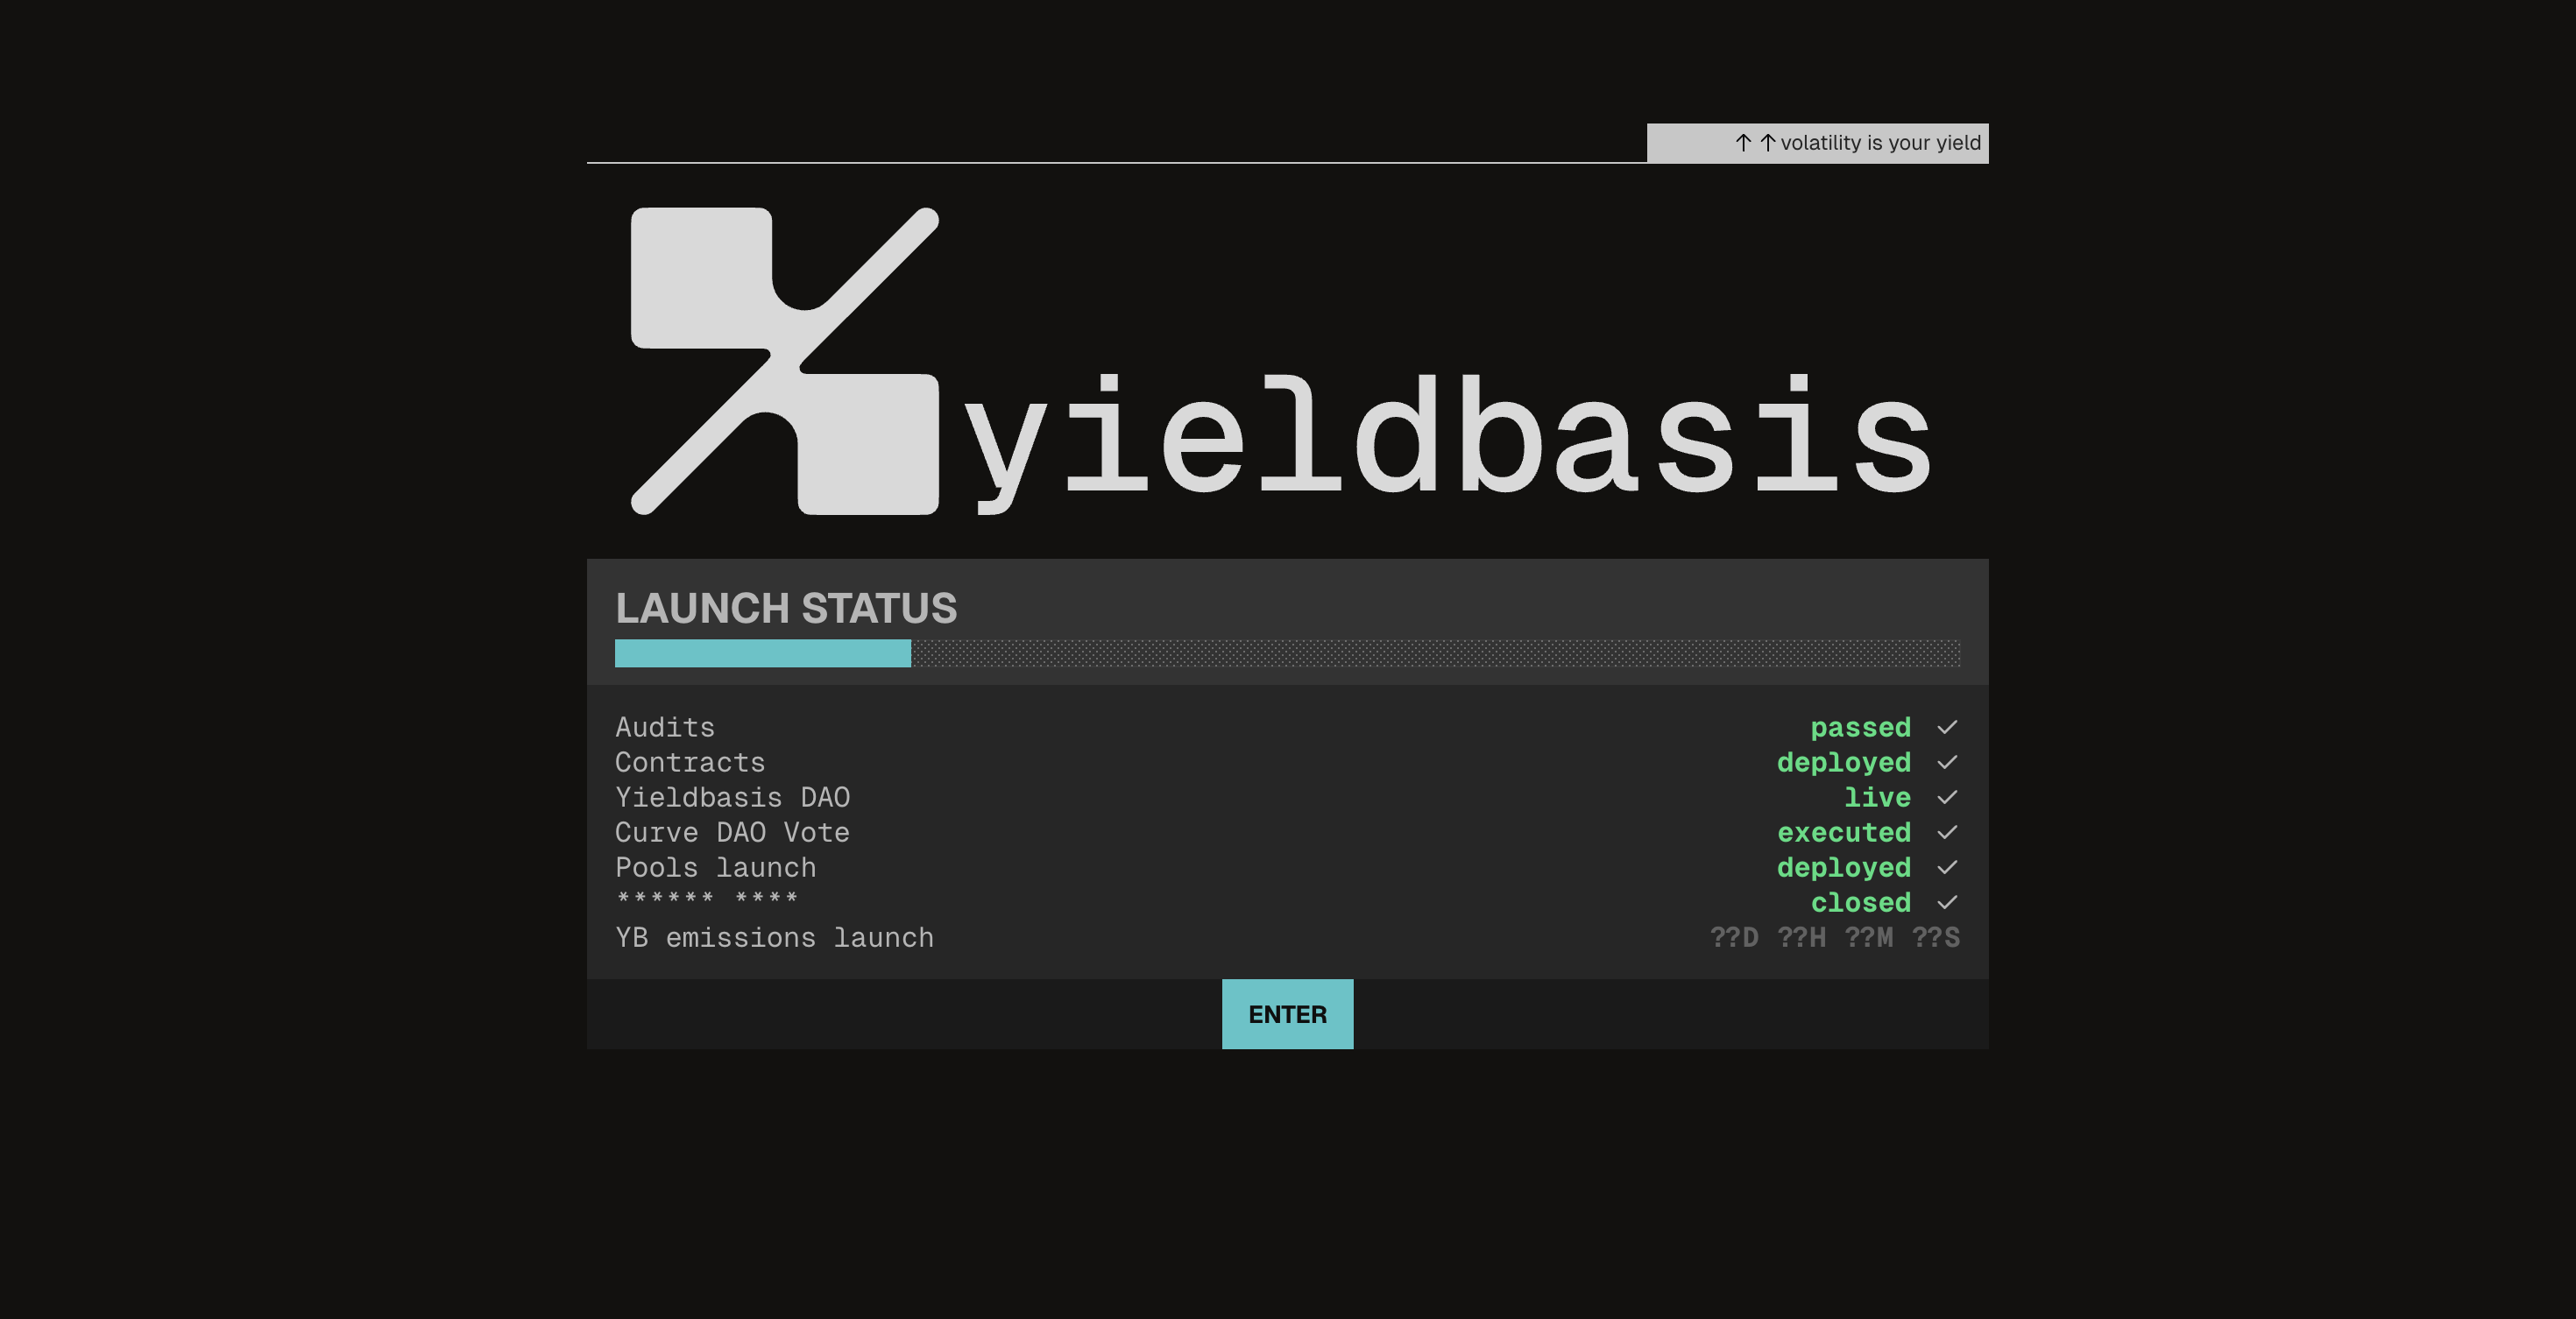The width and height of the screenshot is (2576, 1319).
Task: Click the 'deployed' link beside Contracts
Action: [1843, 763]
